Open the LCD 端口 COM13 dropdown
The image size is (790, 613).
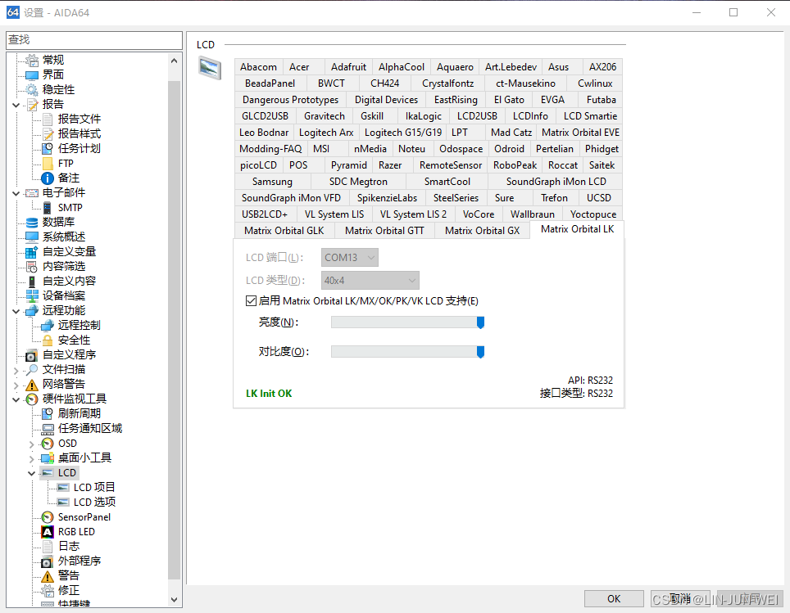[350, 258]
